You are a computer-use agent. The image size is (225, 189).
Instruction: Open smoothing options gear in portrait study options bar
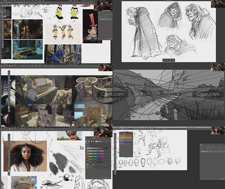click(45, 129)
